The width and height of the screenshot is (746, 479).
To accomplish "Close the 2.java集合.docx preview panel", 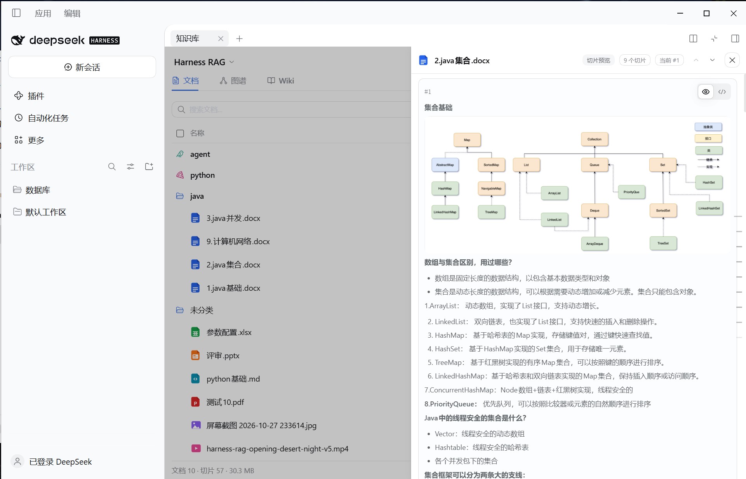I will pos(732,60).
